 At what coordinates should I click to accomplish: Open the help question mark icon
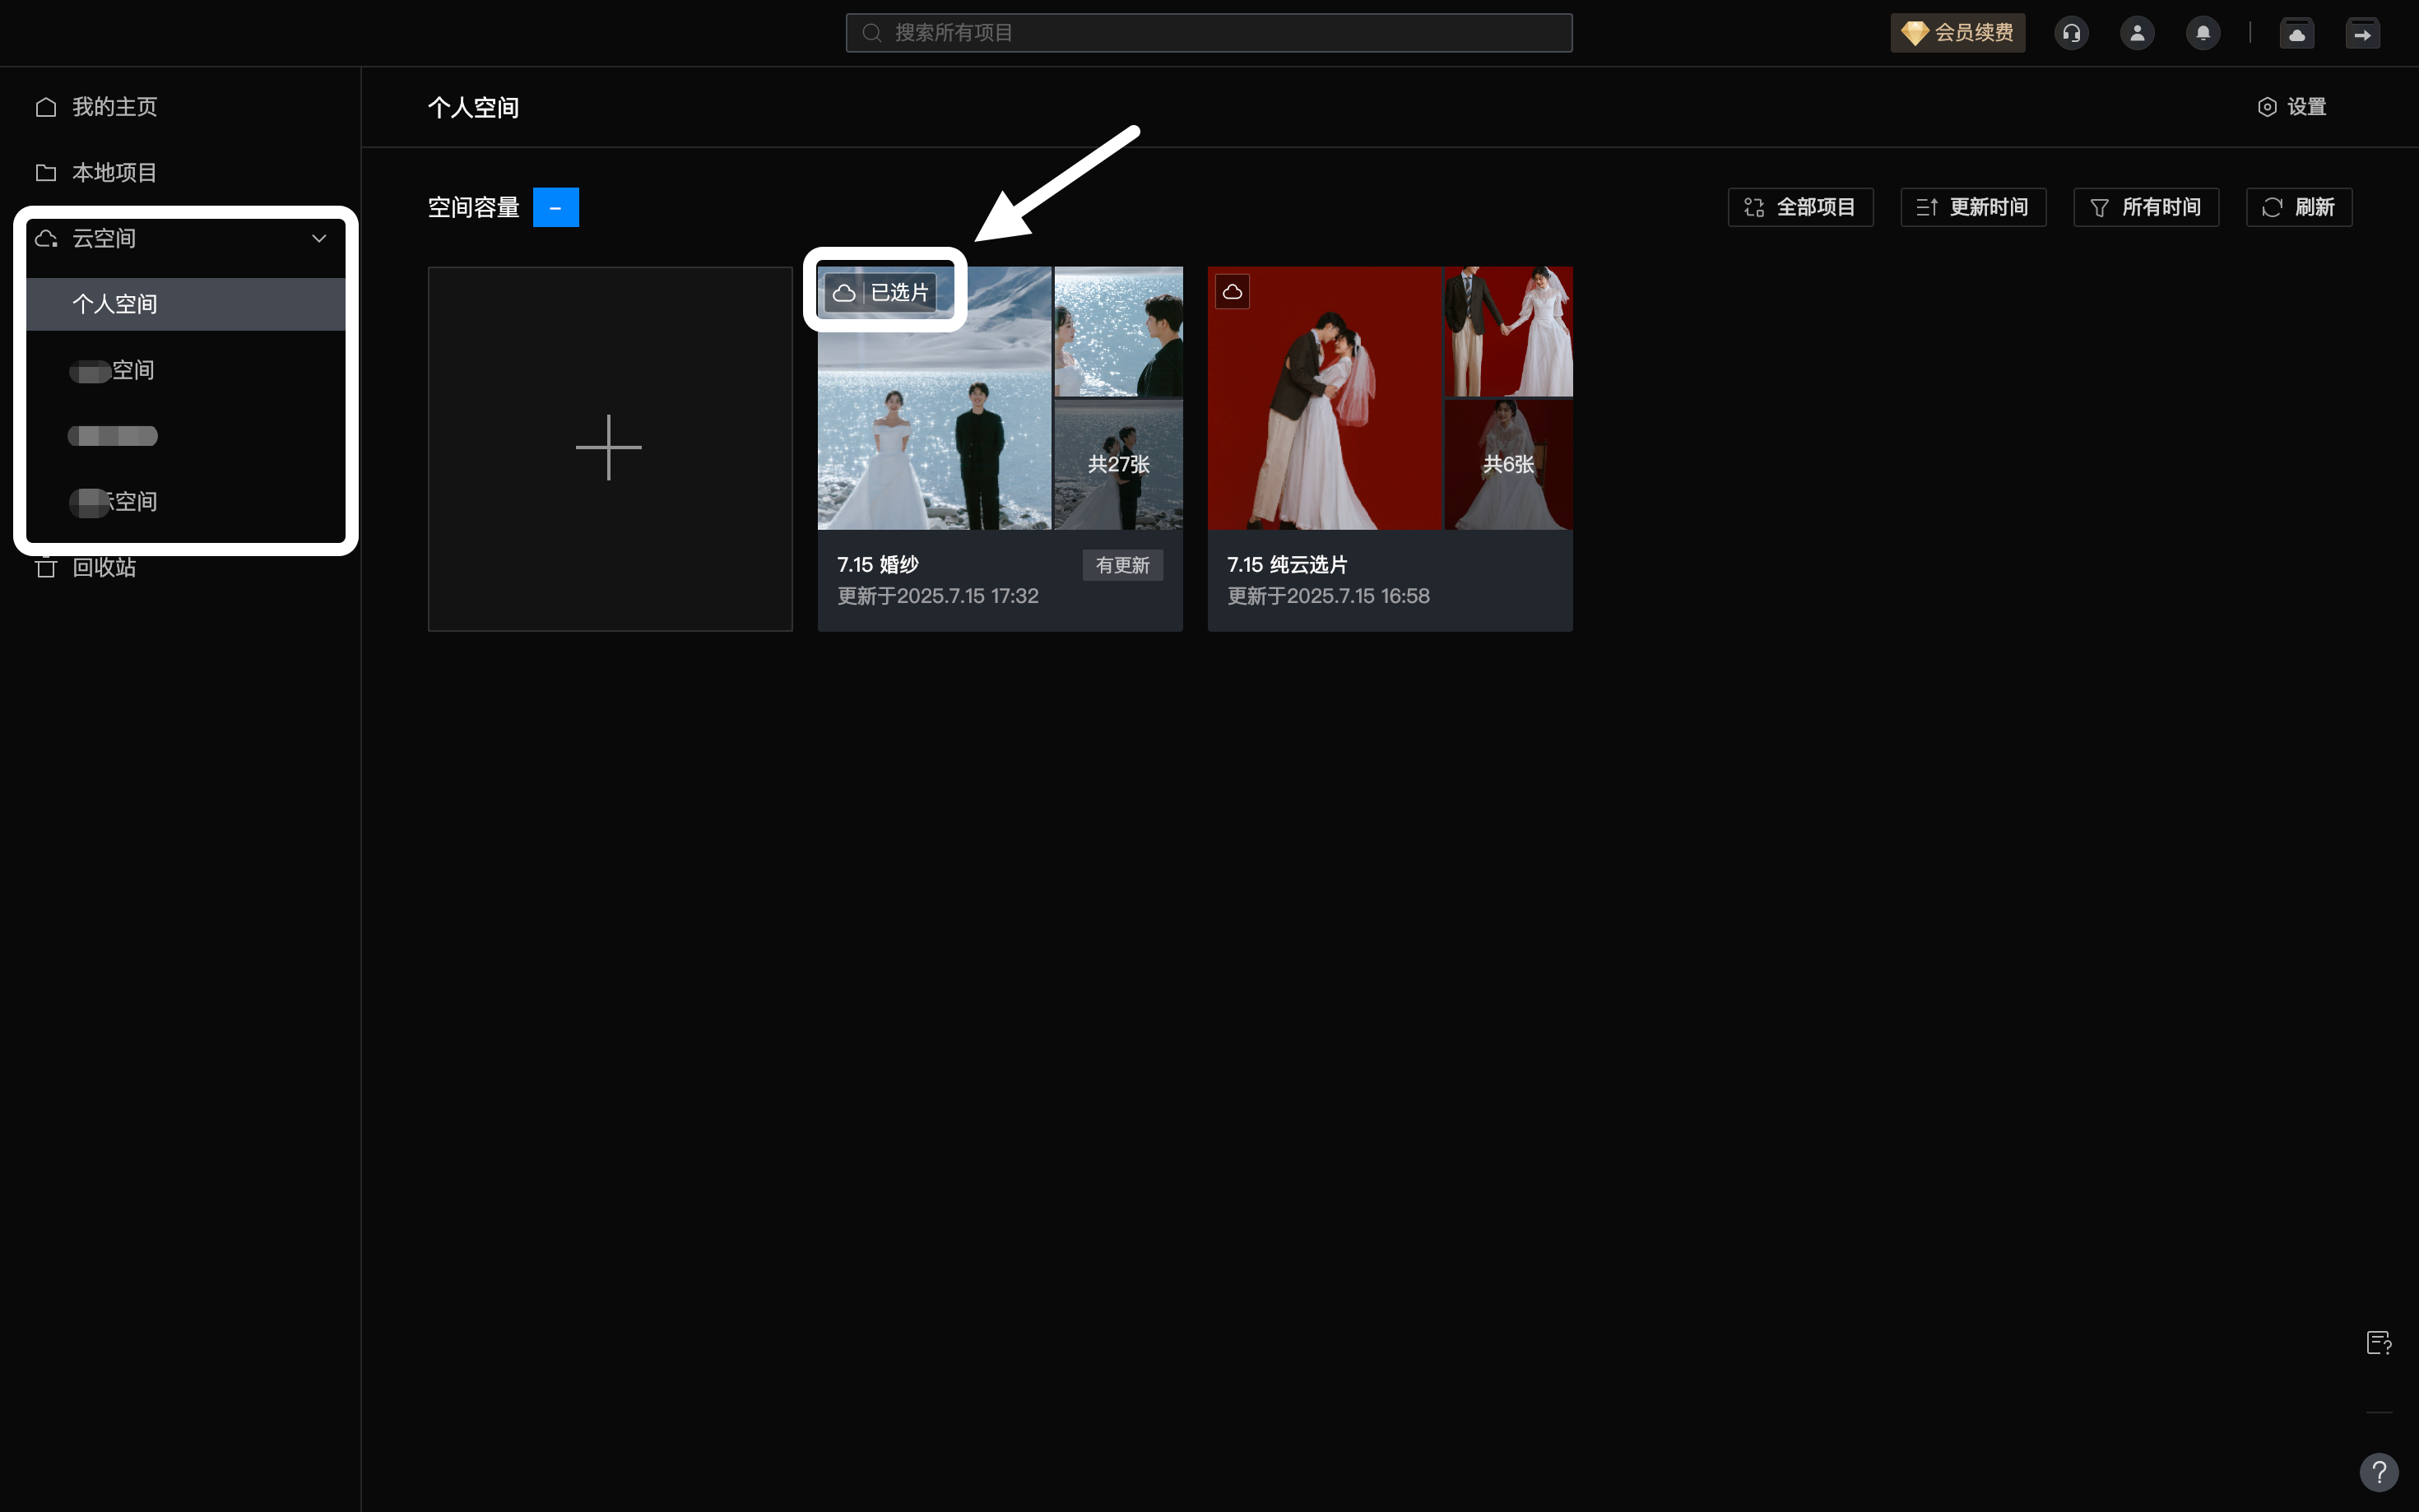pos(2379,1472)
